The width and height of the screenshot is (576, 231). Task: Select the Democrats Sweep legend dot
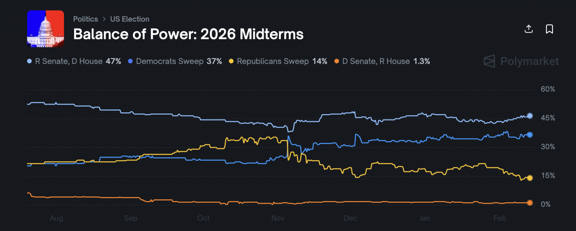(x=130, y=61)
